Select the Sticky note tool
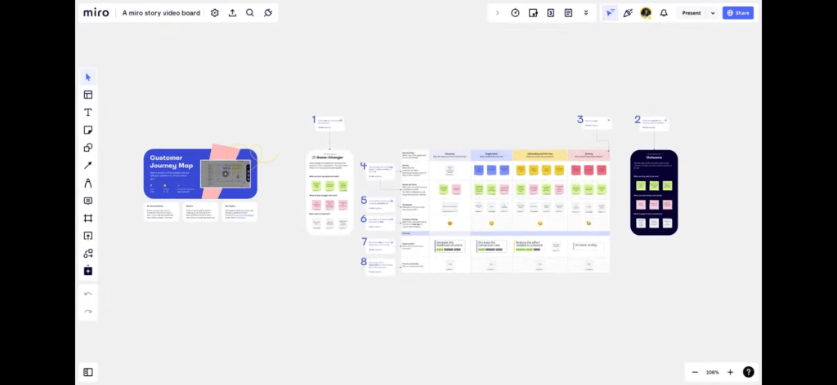 click(88, 130)
